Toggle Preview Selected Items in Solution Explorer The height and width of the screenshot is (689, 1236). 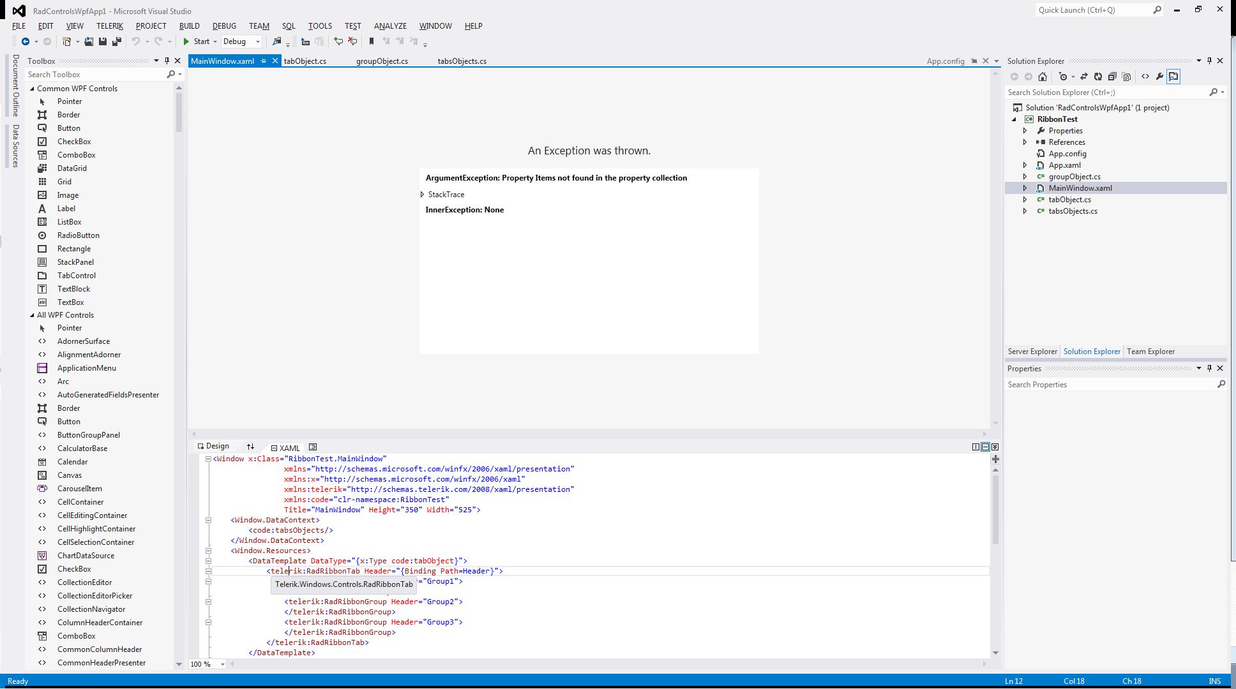tap(1173, 77)
